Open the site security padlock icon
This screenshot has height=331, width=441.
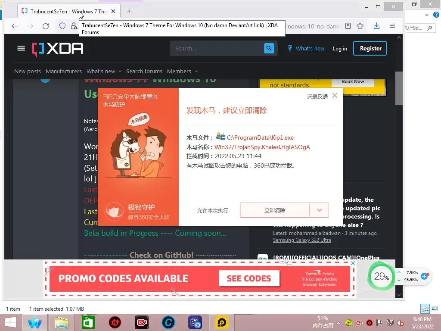[74, 26]
